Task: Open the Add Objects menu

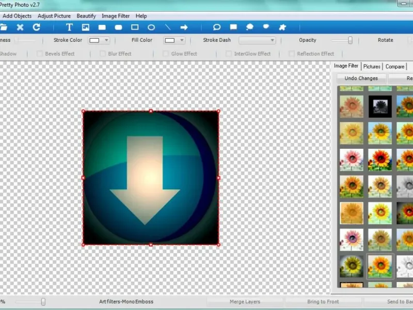Action: click(x=17, y=16)
